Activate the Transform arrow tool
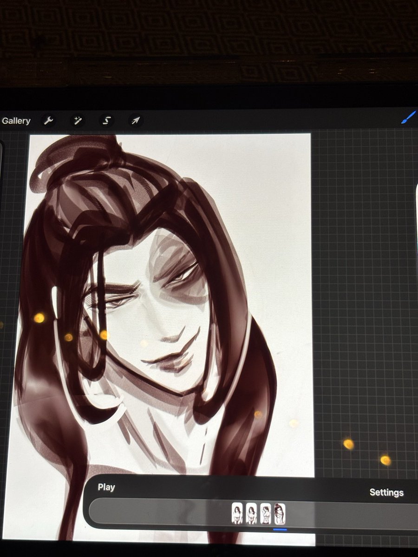 tap(135, 121)
